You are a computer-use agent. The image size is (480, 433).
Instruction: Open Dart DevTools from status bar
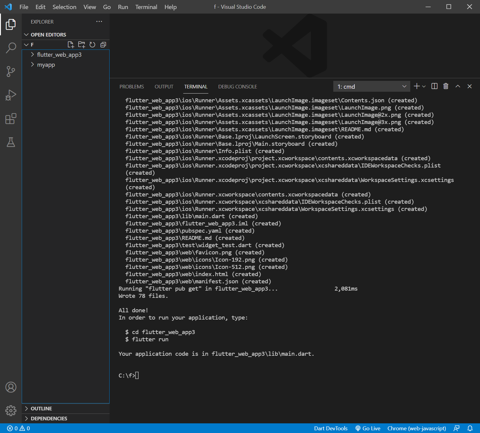click(331, 428)
